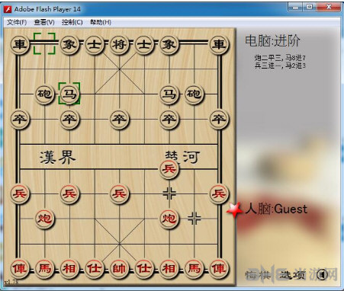Open the 控制(C) menu

coord(72,22)
